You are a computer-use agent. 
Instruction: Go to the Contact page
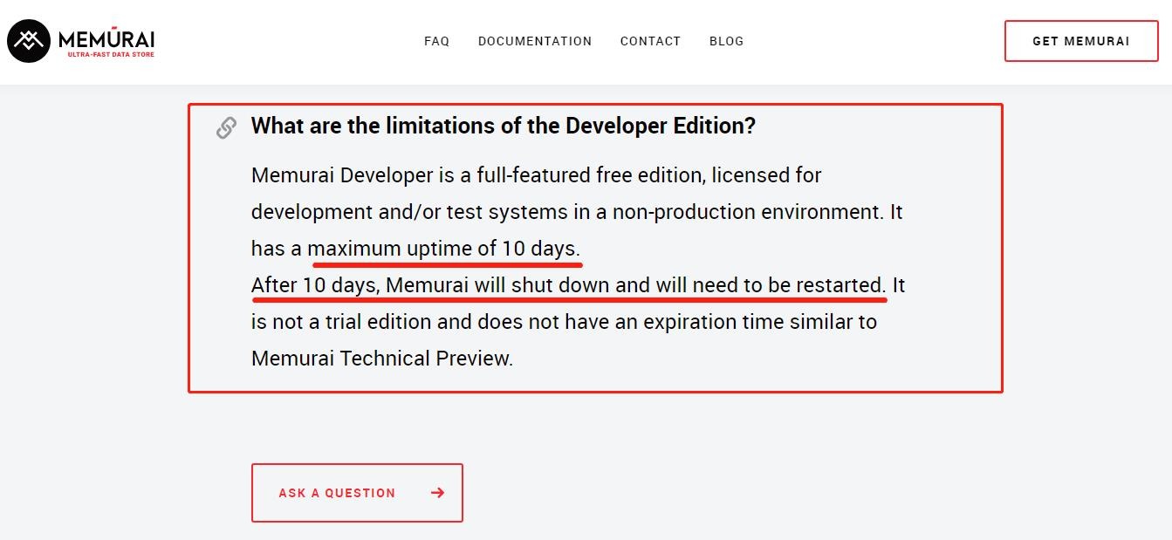(650, 41)
